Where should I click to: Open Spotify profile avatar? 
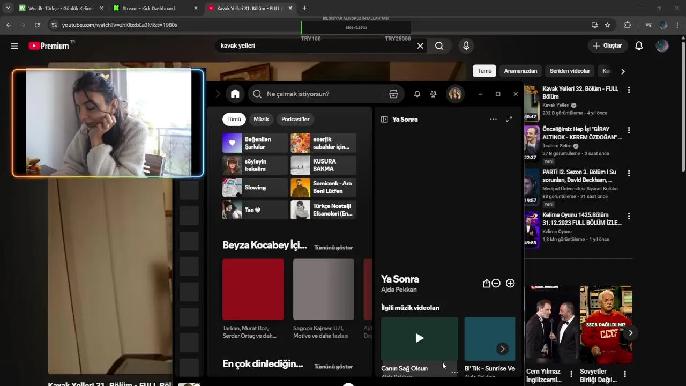455,94
